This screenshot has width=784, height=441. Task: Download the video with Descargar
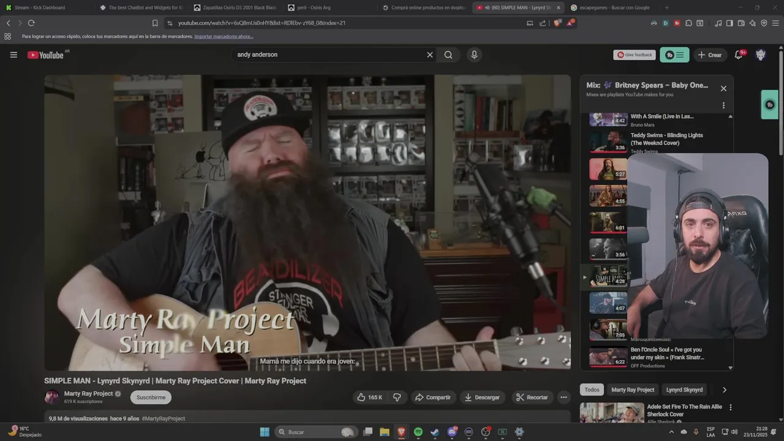click(482, 398)
